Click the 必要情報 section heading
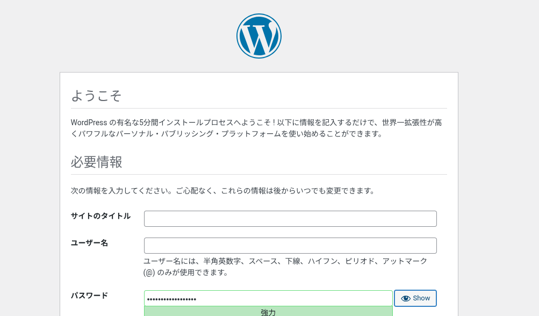 click(96, 162)
